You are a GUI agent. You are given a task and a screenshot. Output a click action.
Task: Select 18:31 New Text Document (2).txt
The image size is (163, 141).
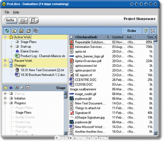tap(42, 70)
